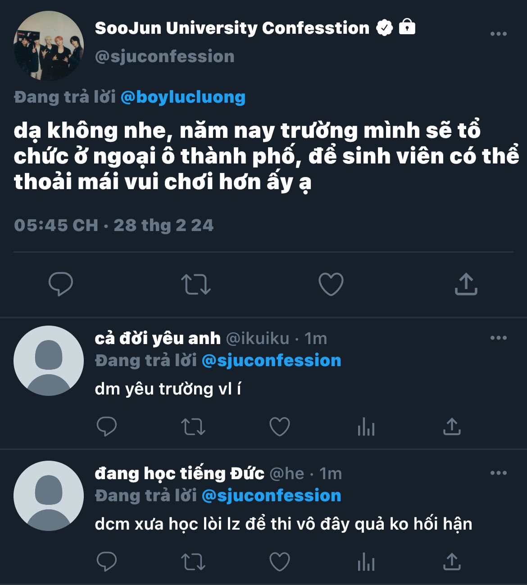Image resolution: width=527 pixels, height=585 pixels.
Task: Open more options on ikuiku's reply
Action: click(x=498, y=338)
